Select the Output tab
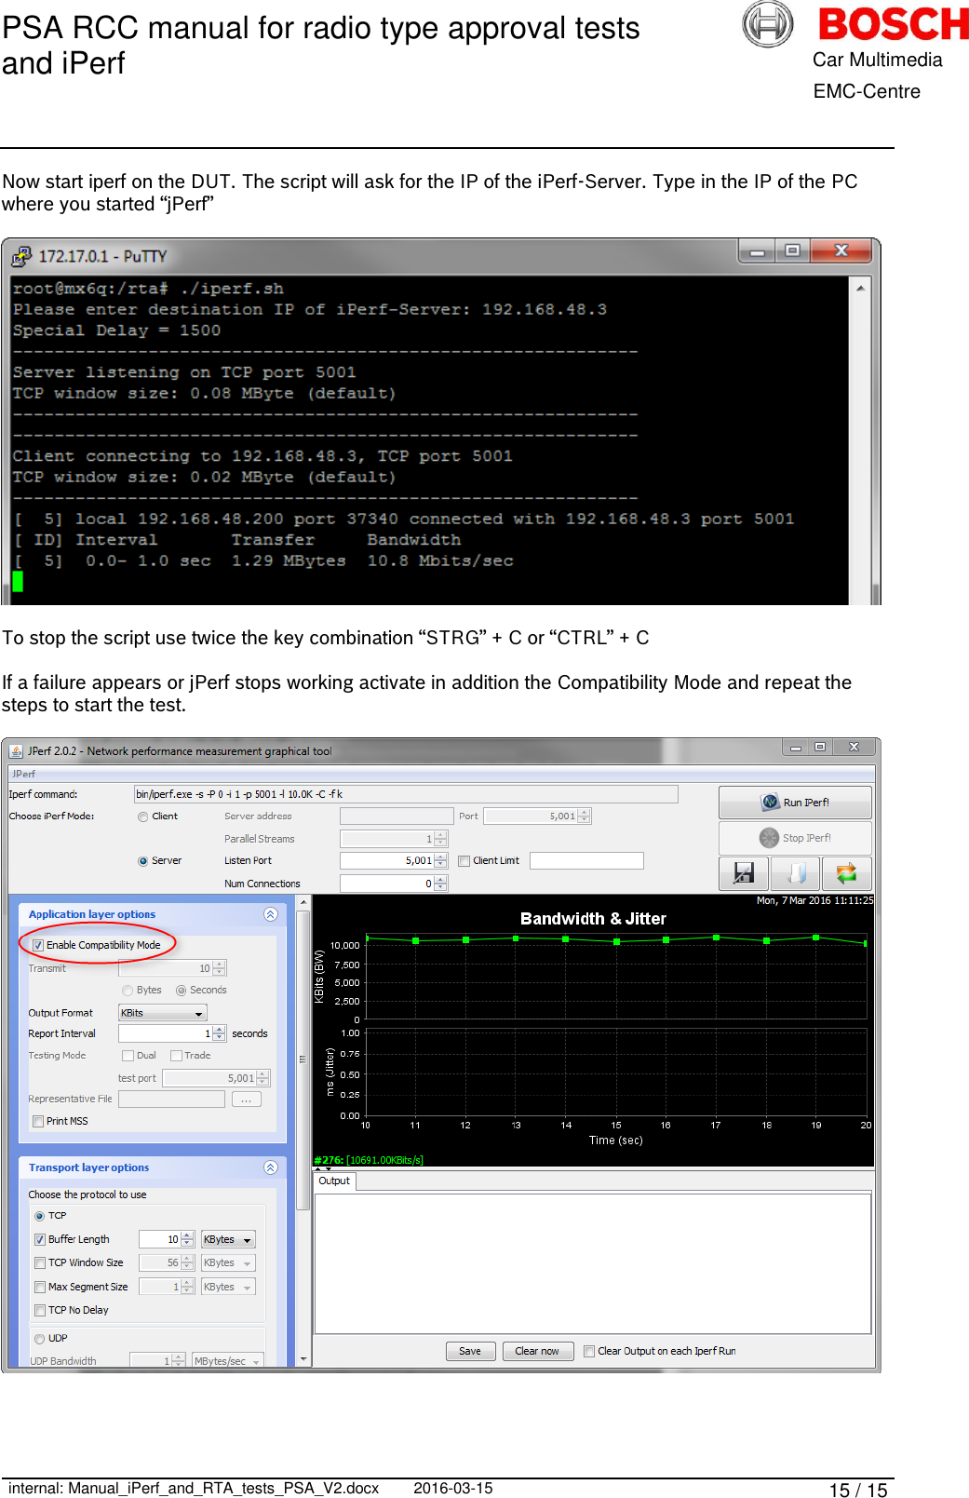This screenshot has width=969, height=1498. 334,1181
